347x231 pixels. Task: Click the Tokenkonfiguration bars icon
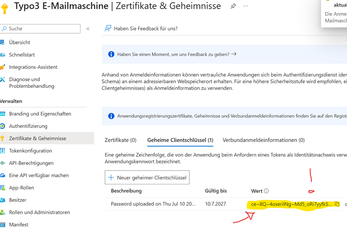click(x=2, y=151)
